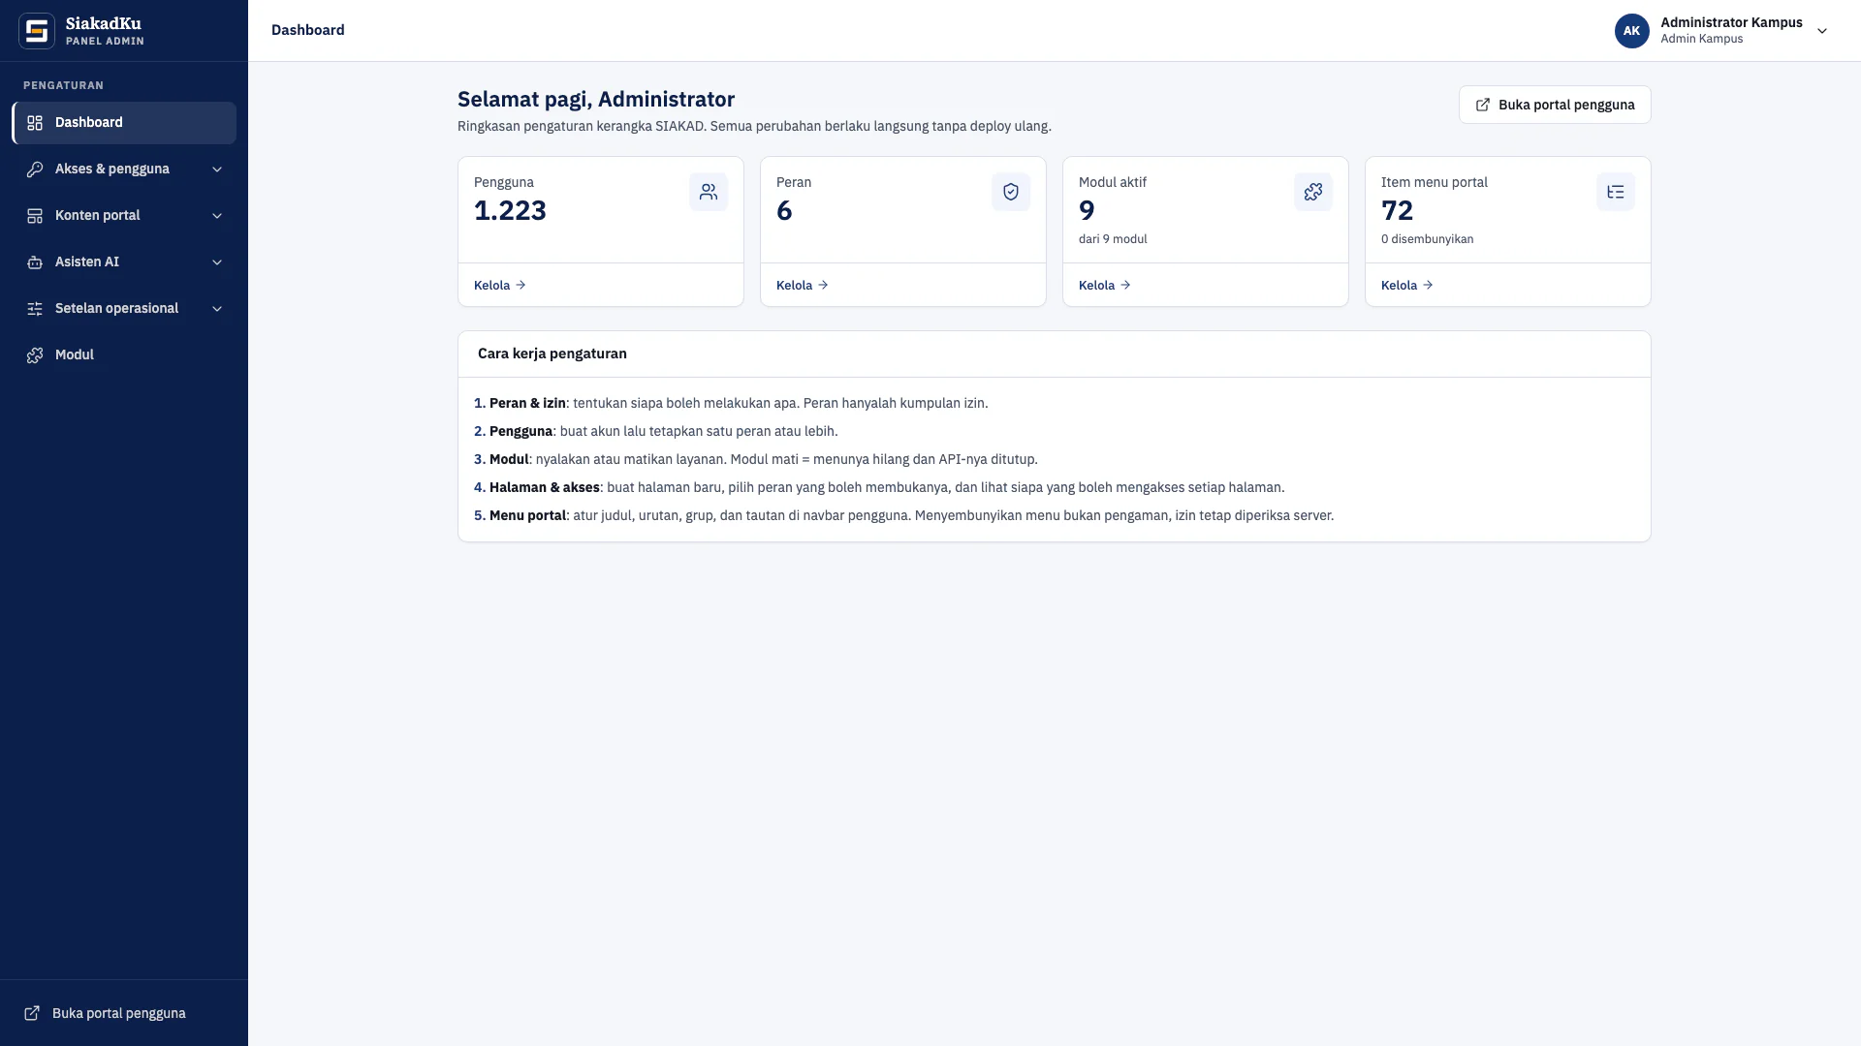
Task: Expand Konten portal chevron
Action: pos(217,216)
